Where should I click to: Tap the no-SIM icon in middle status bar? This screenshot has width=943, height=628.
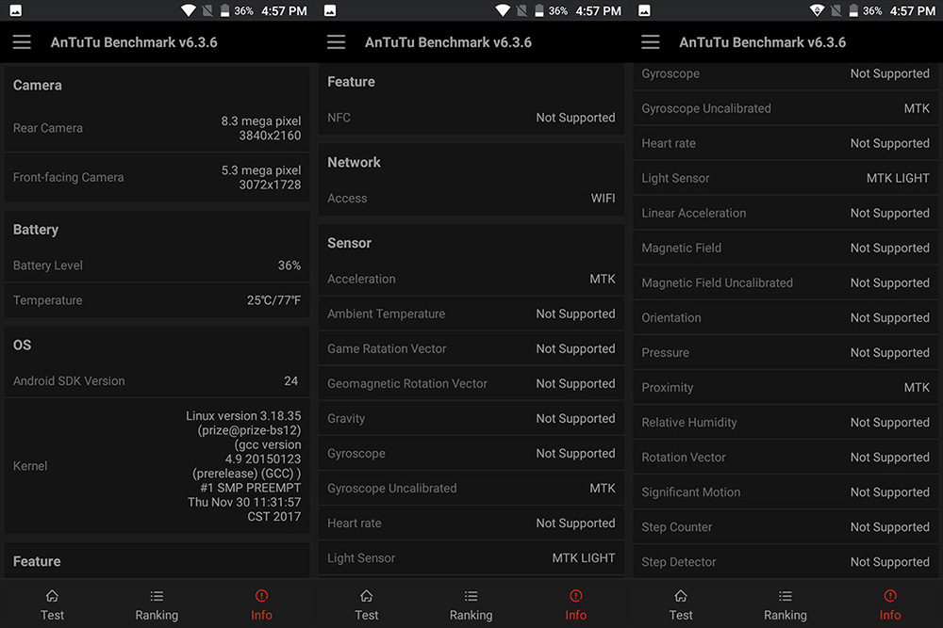(521, 10)
